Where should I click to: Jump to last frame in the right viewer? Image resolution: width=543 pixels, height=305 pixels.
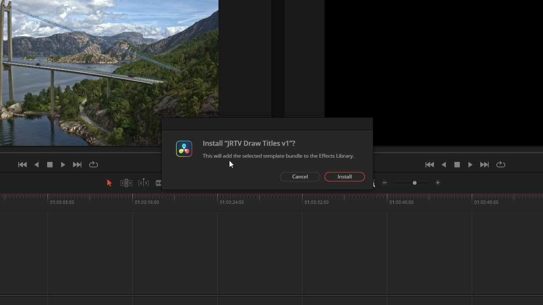coord(484,164)
